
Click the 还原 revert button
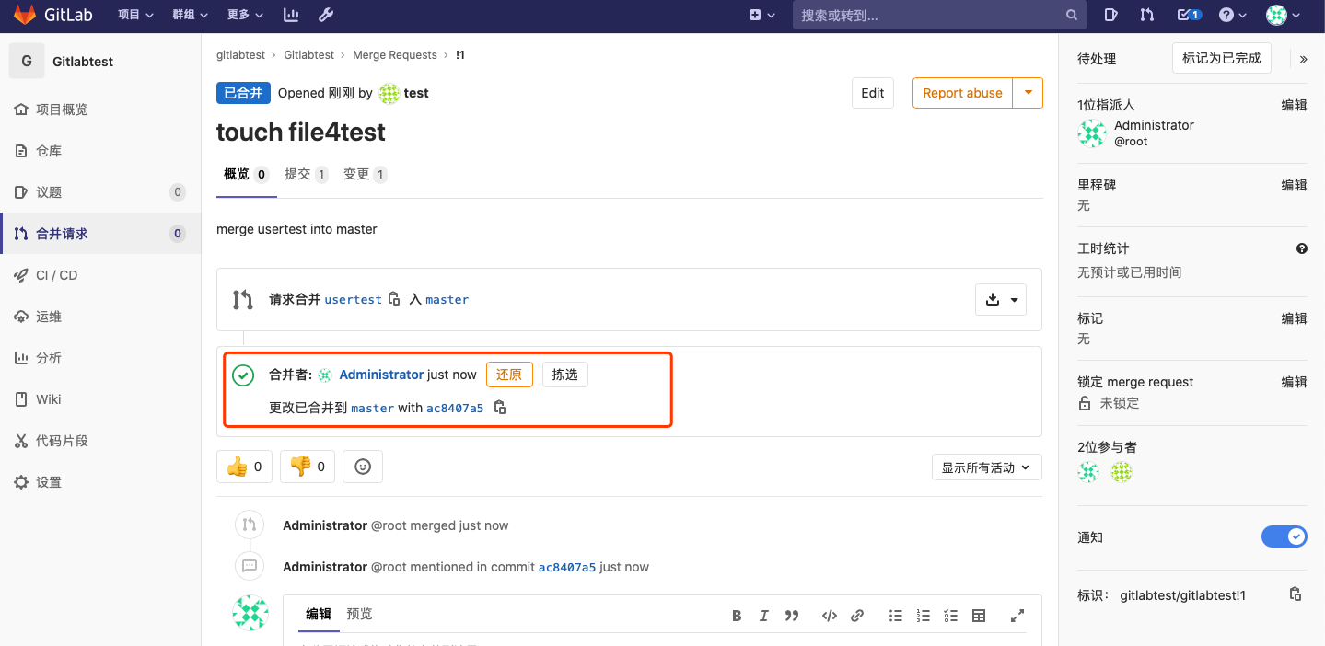click(509, 375)
